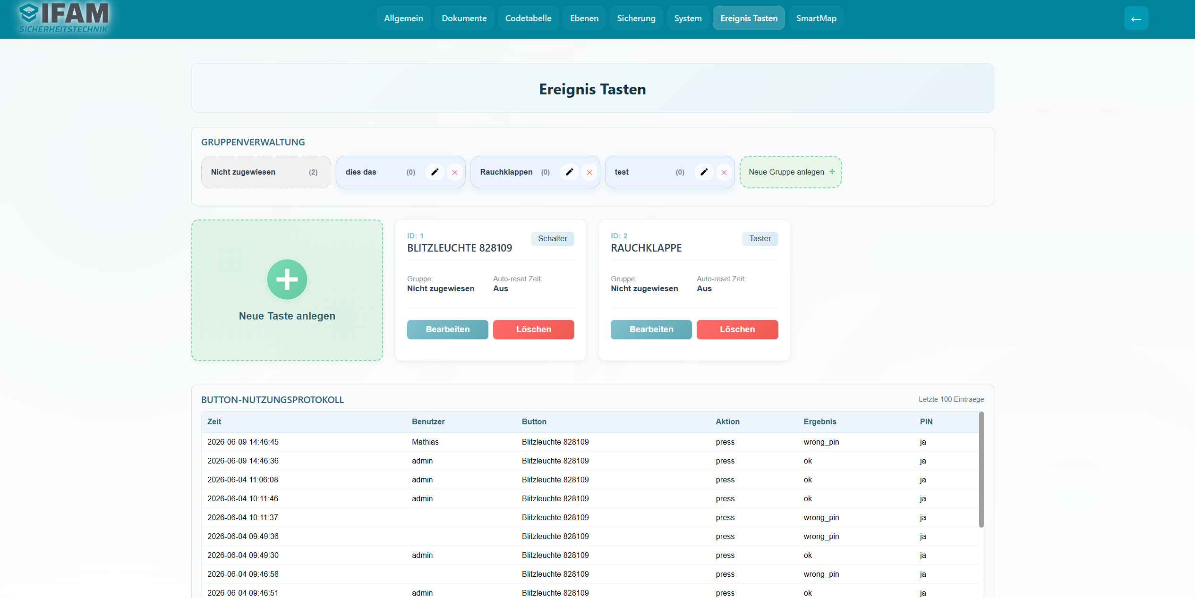Viewport: 1195px width, 598px height.
Task: Edit the 'test' group with pencil icon
Action: point(704,172)
